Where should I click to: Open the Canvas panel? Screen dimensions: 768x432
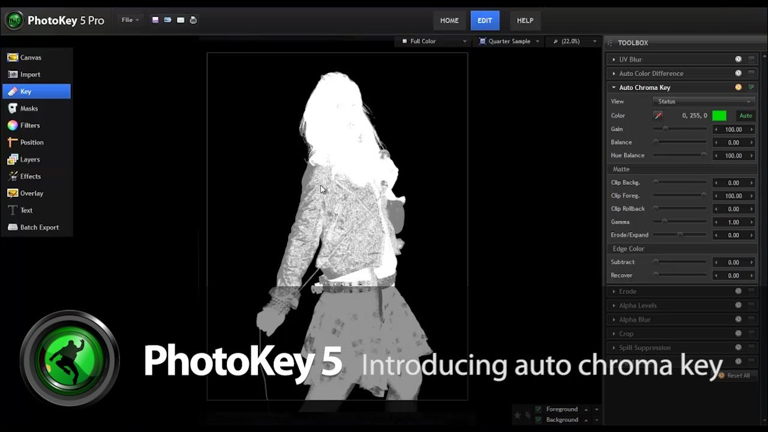click(37, 58)
